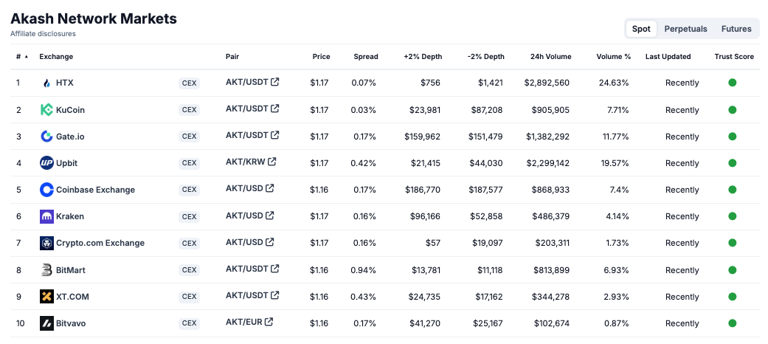The width and height of the screenshot is (768, 344).
Task: Select the Spot markets tab
Action: pos(641,29)
